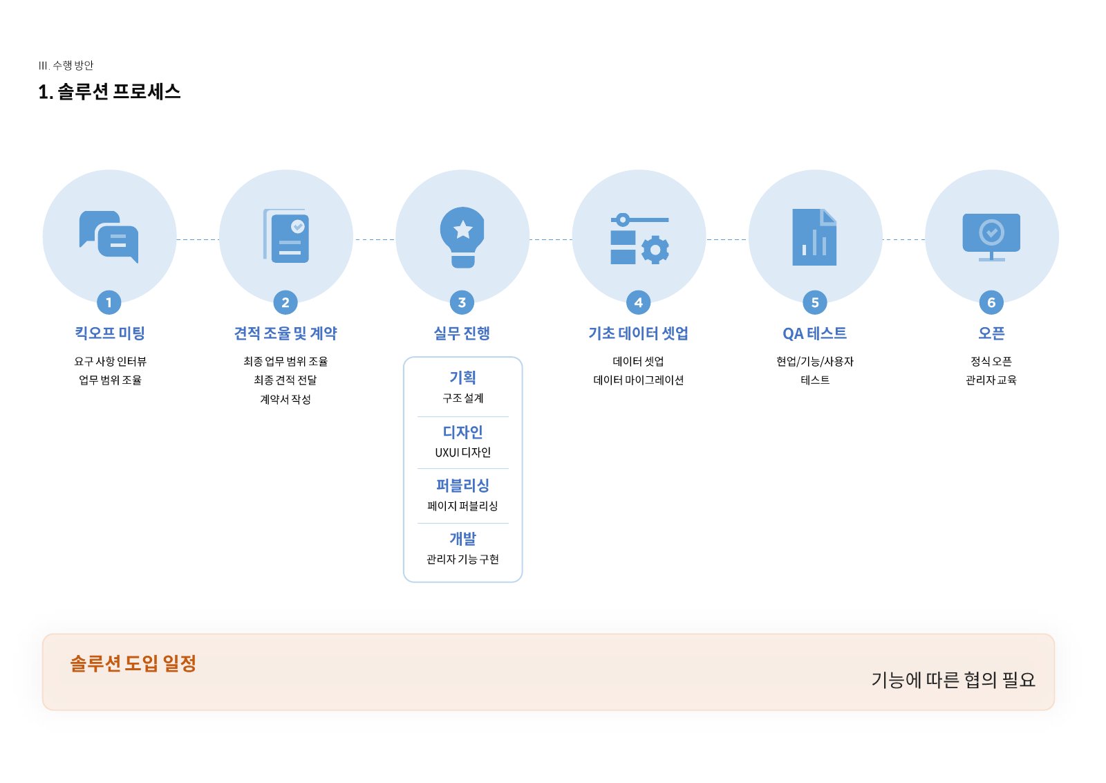Click step number 3 badge

tap(462, 302)
